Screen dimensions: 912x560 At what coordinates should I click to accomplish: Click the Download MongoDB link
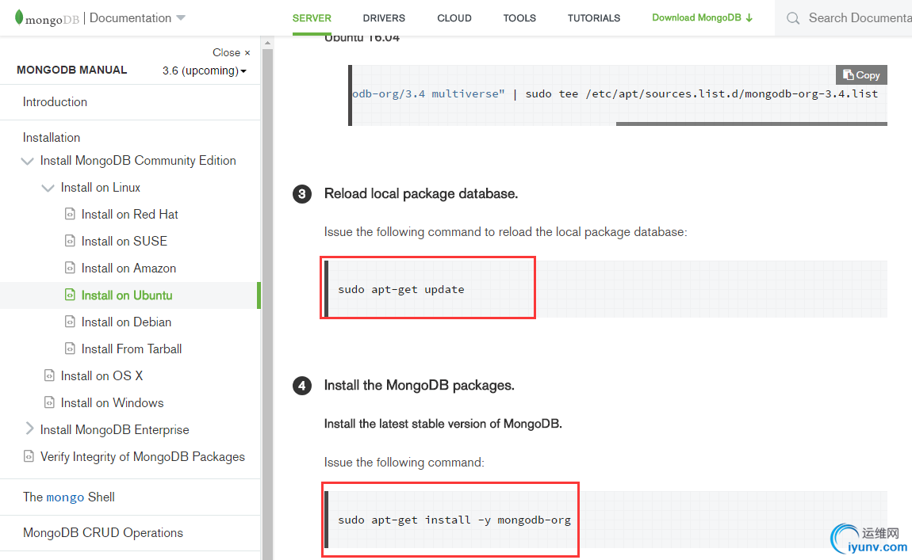tap(702, 18)
